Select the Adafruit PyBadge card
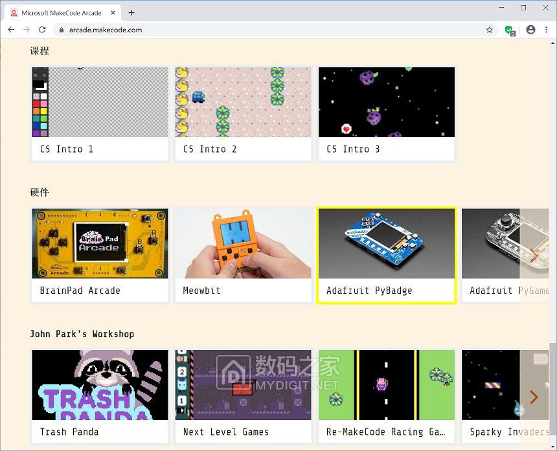This screenshot has width=557, height=451. click(x=386, y=255)
